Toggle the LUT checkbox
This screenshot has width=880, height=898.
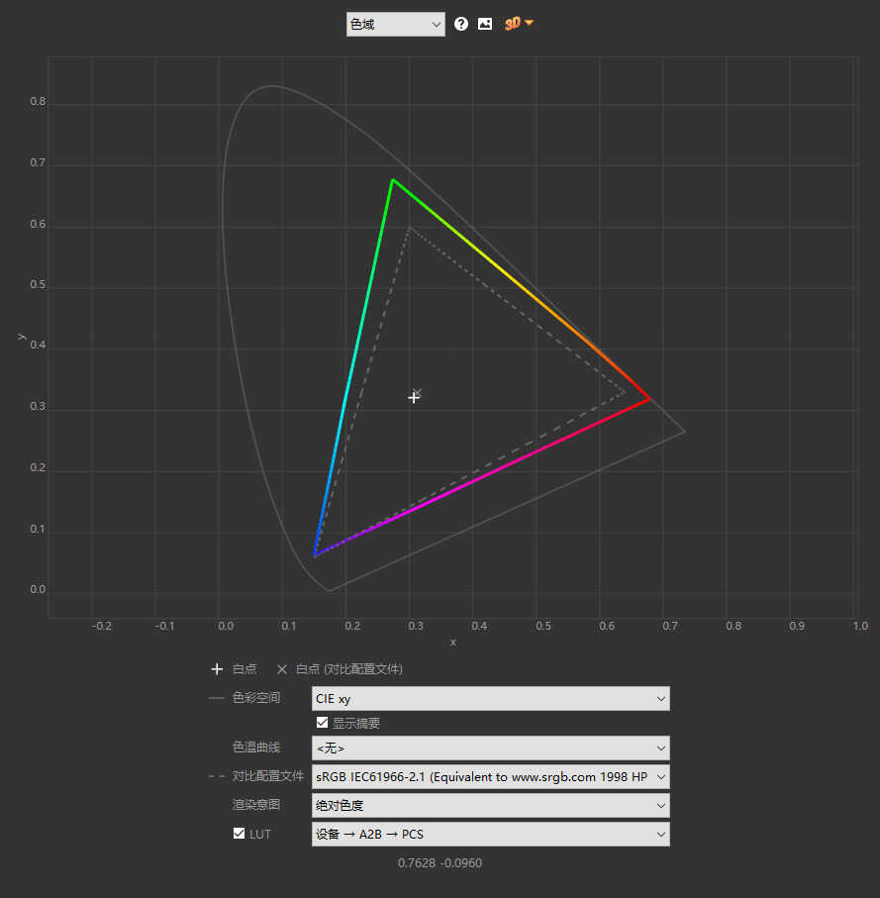pos(240,834)
